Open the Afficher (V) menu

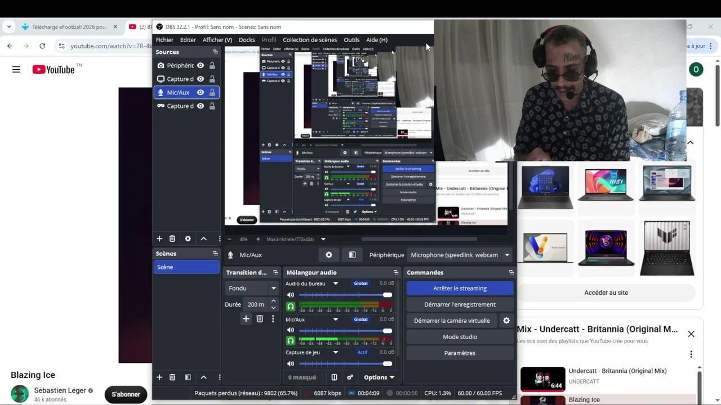tap(217, 40)
